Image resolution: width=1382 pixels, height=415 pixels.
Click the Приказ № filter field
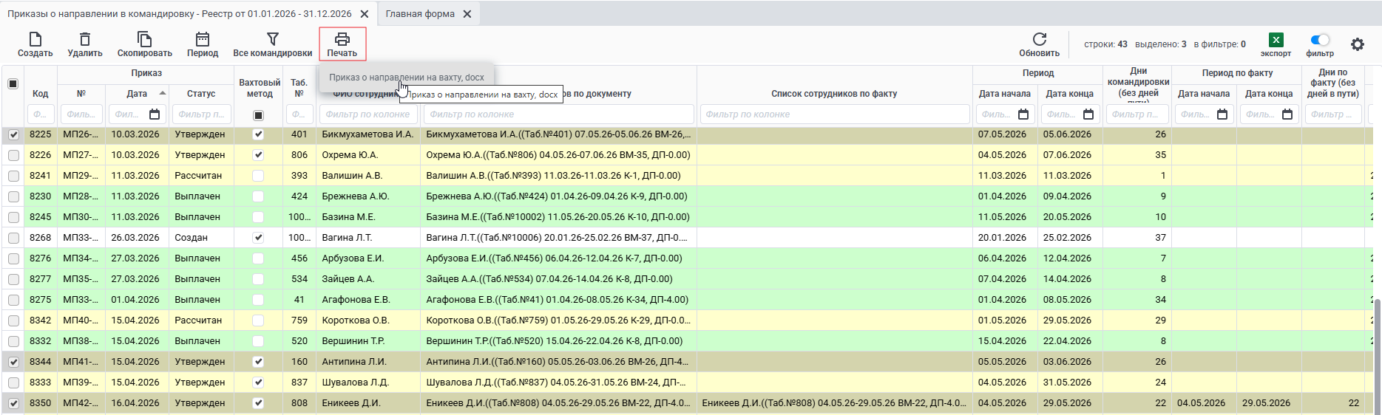[81, 114]
